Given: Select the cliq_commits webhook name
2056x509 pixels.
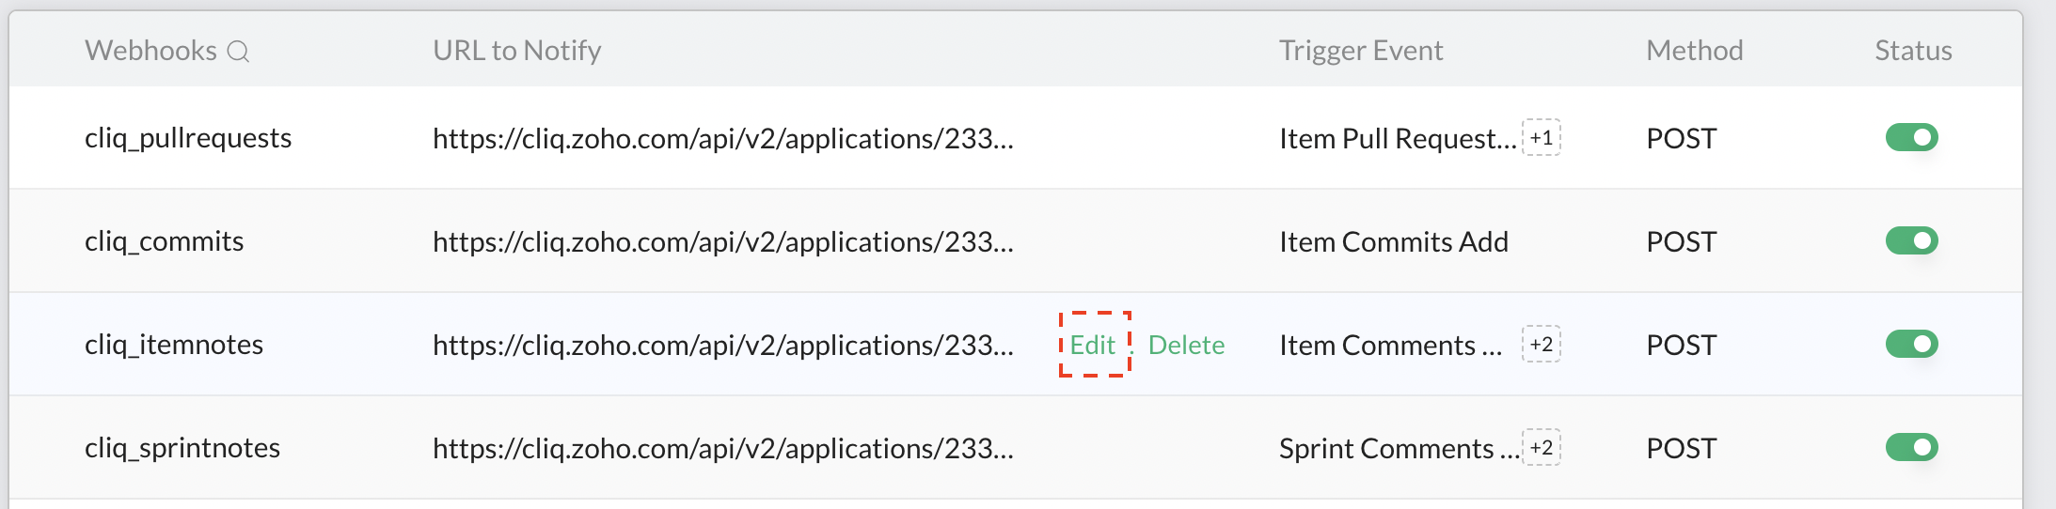Looking at the screenshot, I should [x=165, y=241].
